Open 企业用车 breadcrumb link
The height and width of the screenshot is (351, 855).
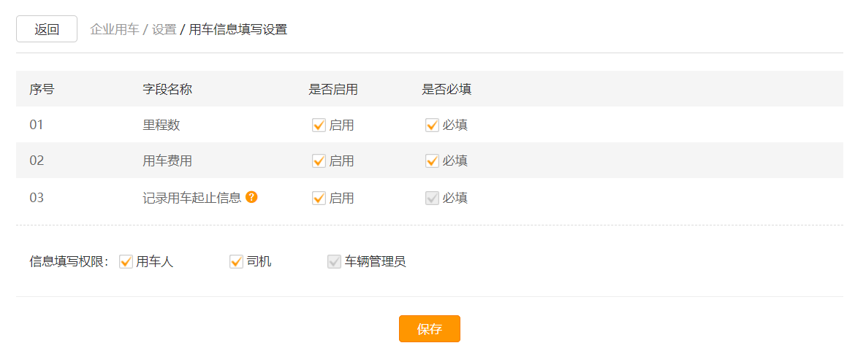tap(115, 29)
